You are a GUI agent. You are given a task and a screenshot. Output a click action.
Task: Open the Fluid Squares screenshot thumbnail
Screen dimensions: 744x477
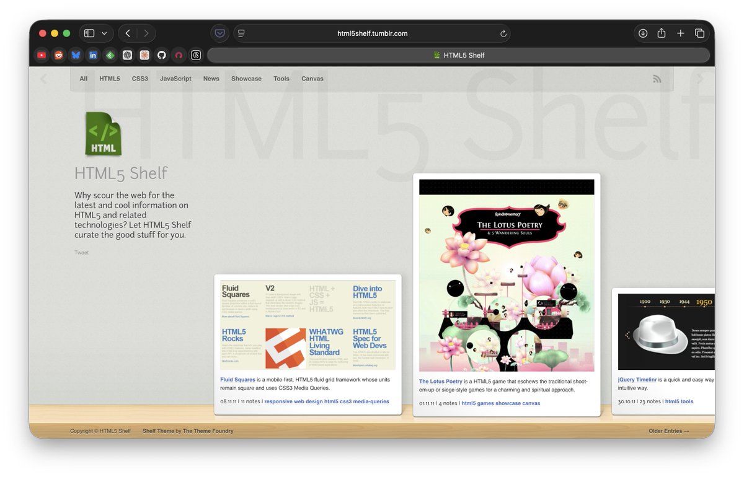pos(308,325)
